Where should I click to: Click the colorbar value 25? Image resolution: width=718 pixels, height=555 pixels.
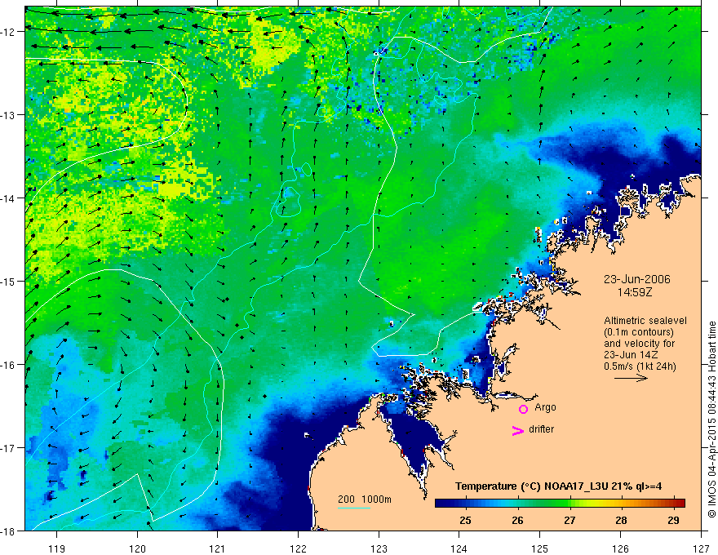point(465,520)
